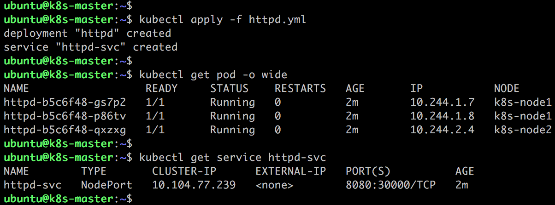Screen dimensions: 555x205
Task: Click the 'service "httpd-svc" created' output line
Action: [90, 47]
